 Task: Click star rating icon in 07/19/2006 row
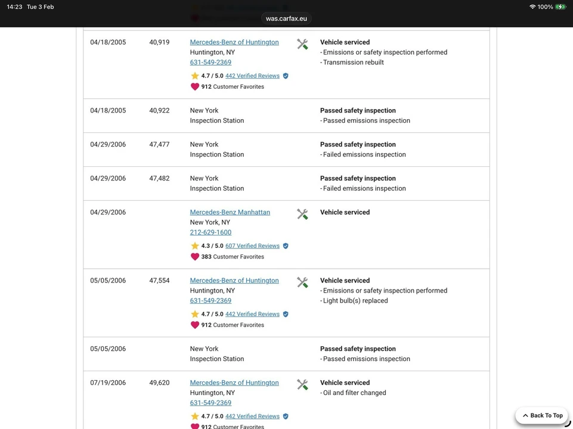pos(195,416)
